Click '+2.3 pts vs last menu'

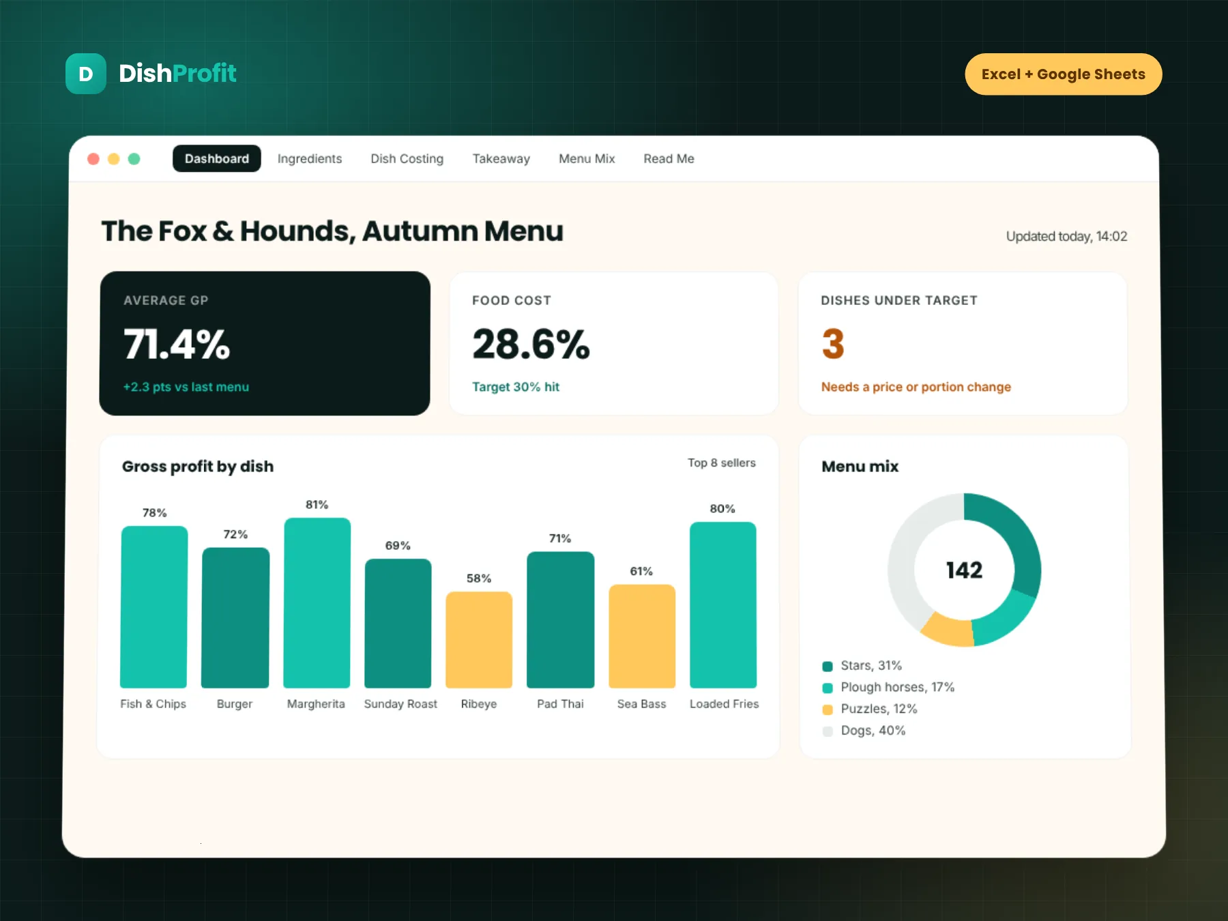[x=186, y=387]
